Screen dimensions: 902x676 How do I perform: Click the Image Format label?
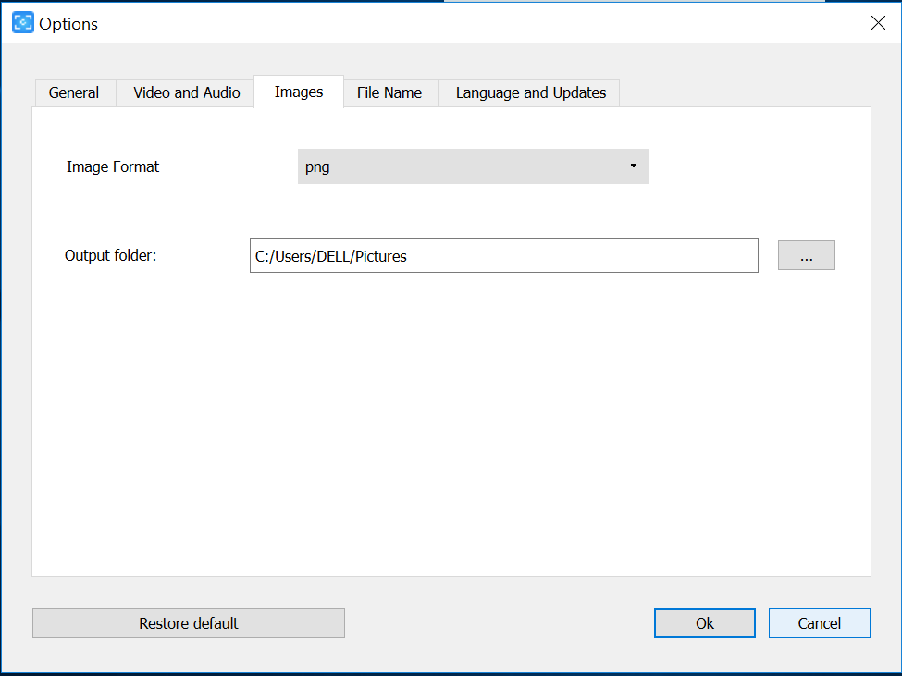tap(113, 167)
